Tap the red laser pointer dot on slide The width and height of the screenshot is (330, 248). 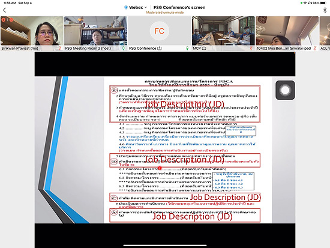[160, 168]
